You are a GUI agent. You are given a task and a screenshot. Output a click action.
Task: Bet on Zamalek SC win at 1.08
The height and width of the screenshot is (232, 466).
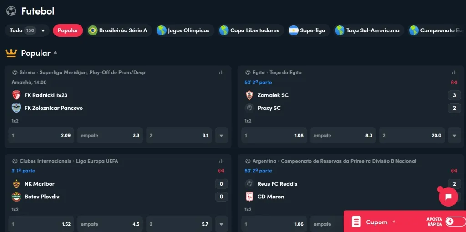(274, 136)
